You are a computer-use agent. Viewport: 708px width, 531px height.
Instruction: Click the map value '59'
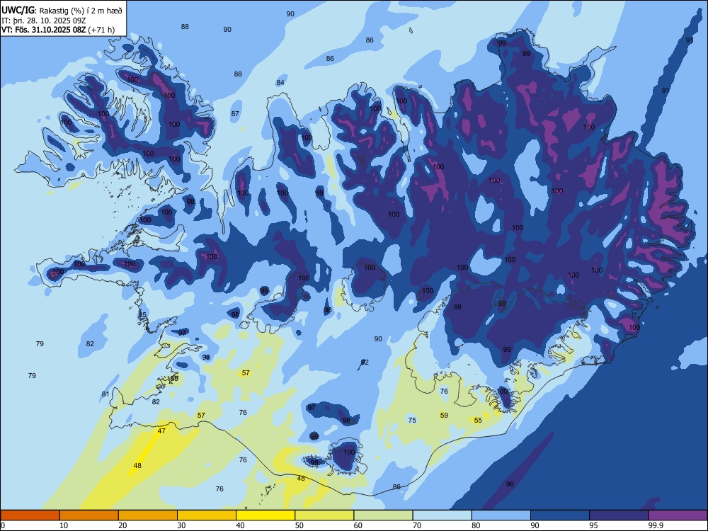click(444, 416)
